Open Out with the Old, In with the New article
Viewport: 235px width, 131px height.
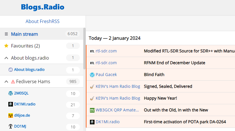point(176,110)
